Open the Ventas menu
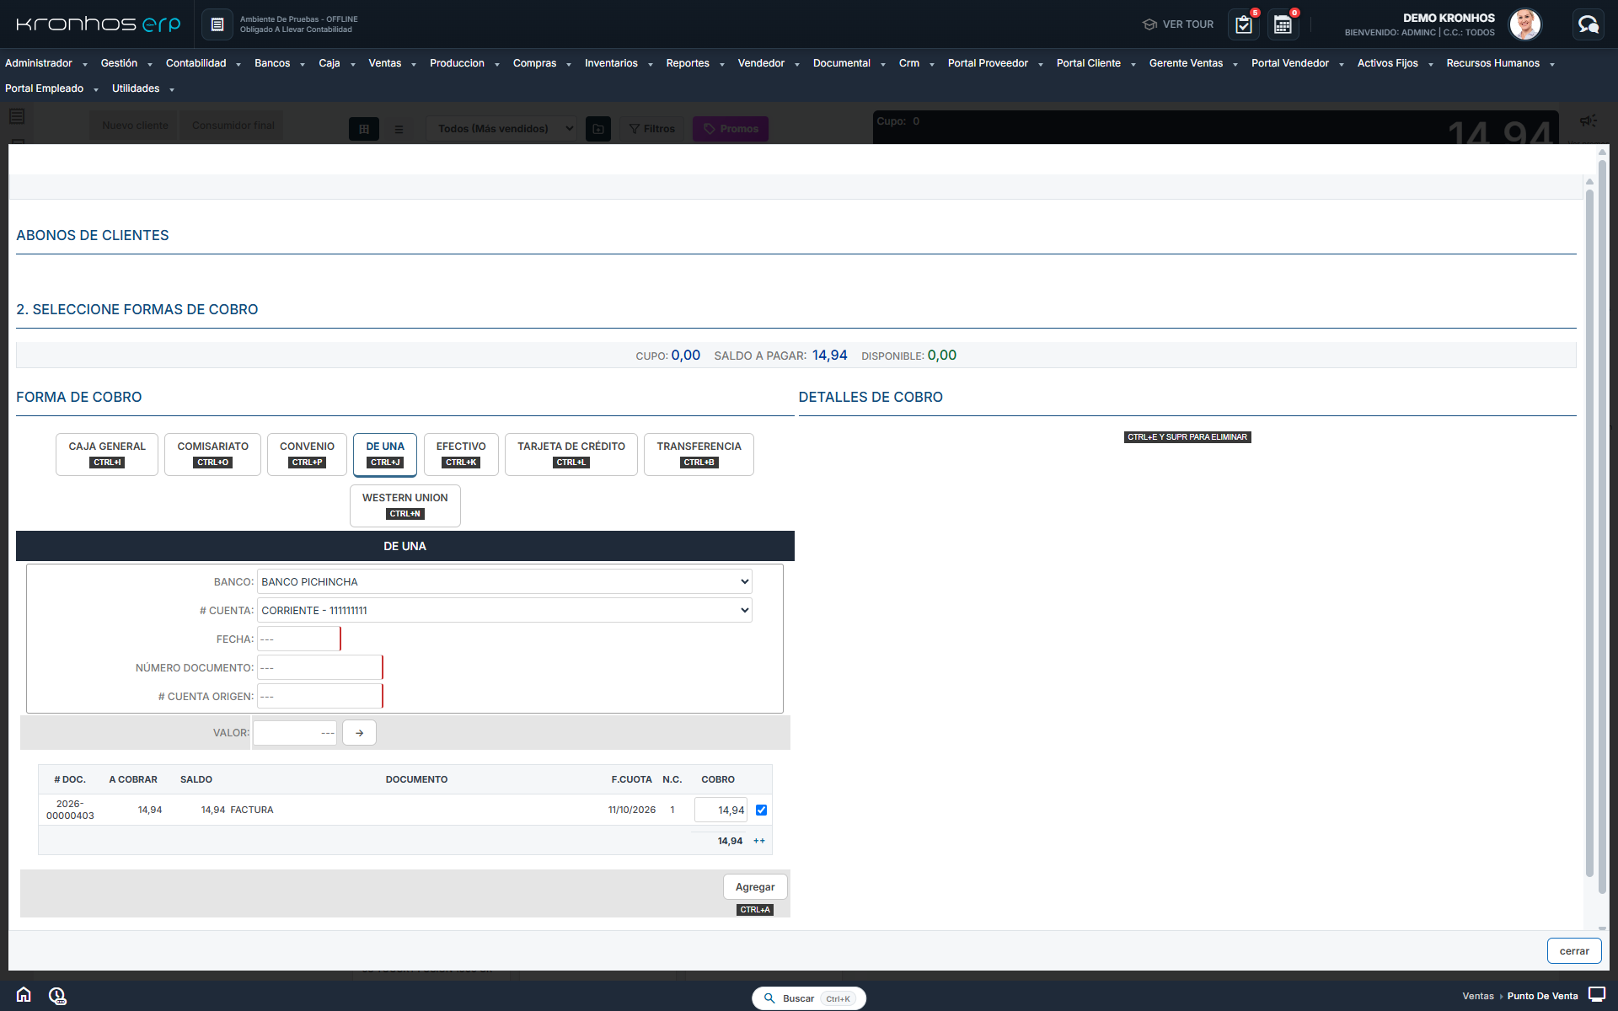 tap(392, 63)
